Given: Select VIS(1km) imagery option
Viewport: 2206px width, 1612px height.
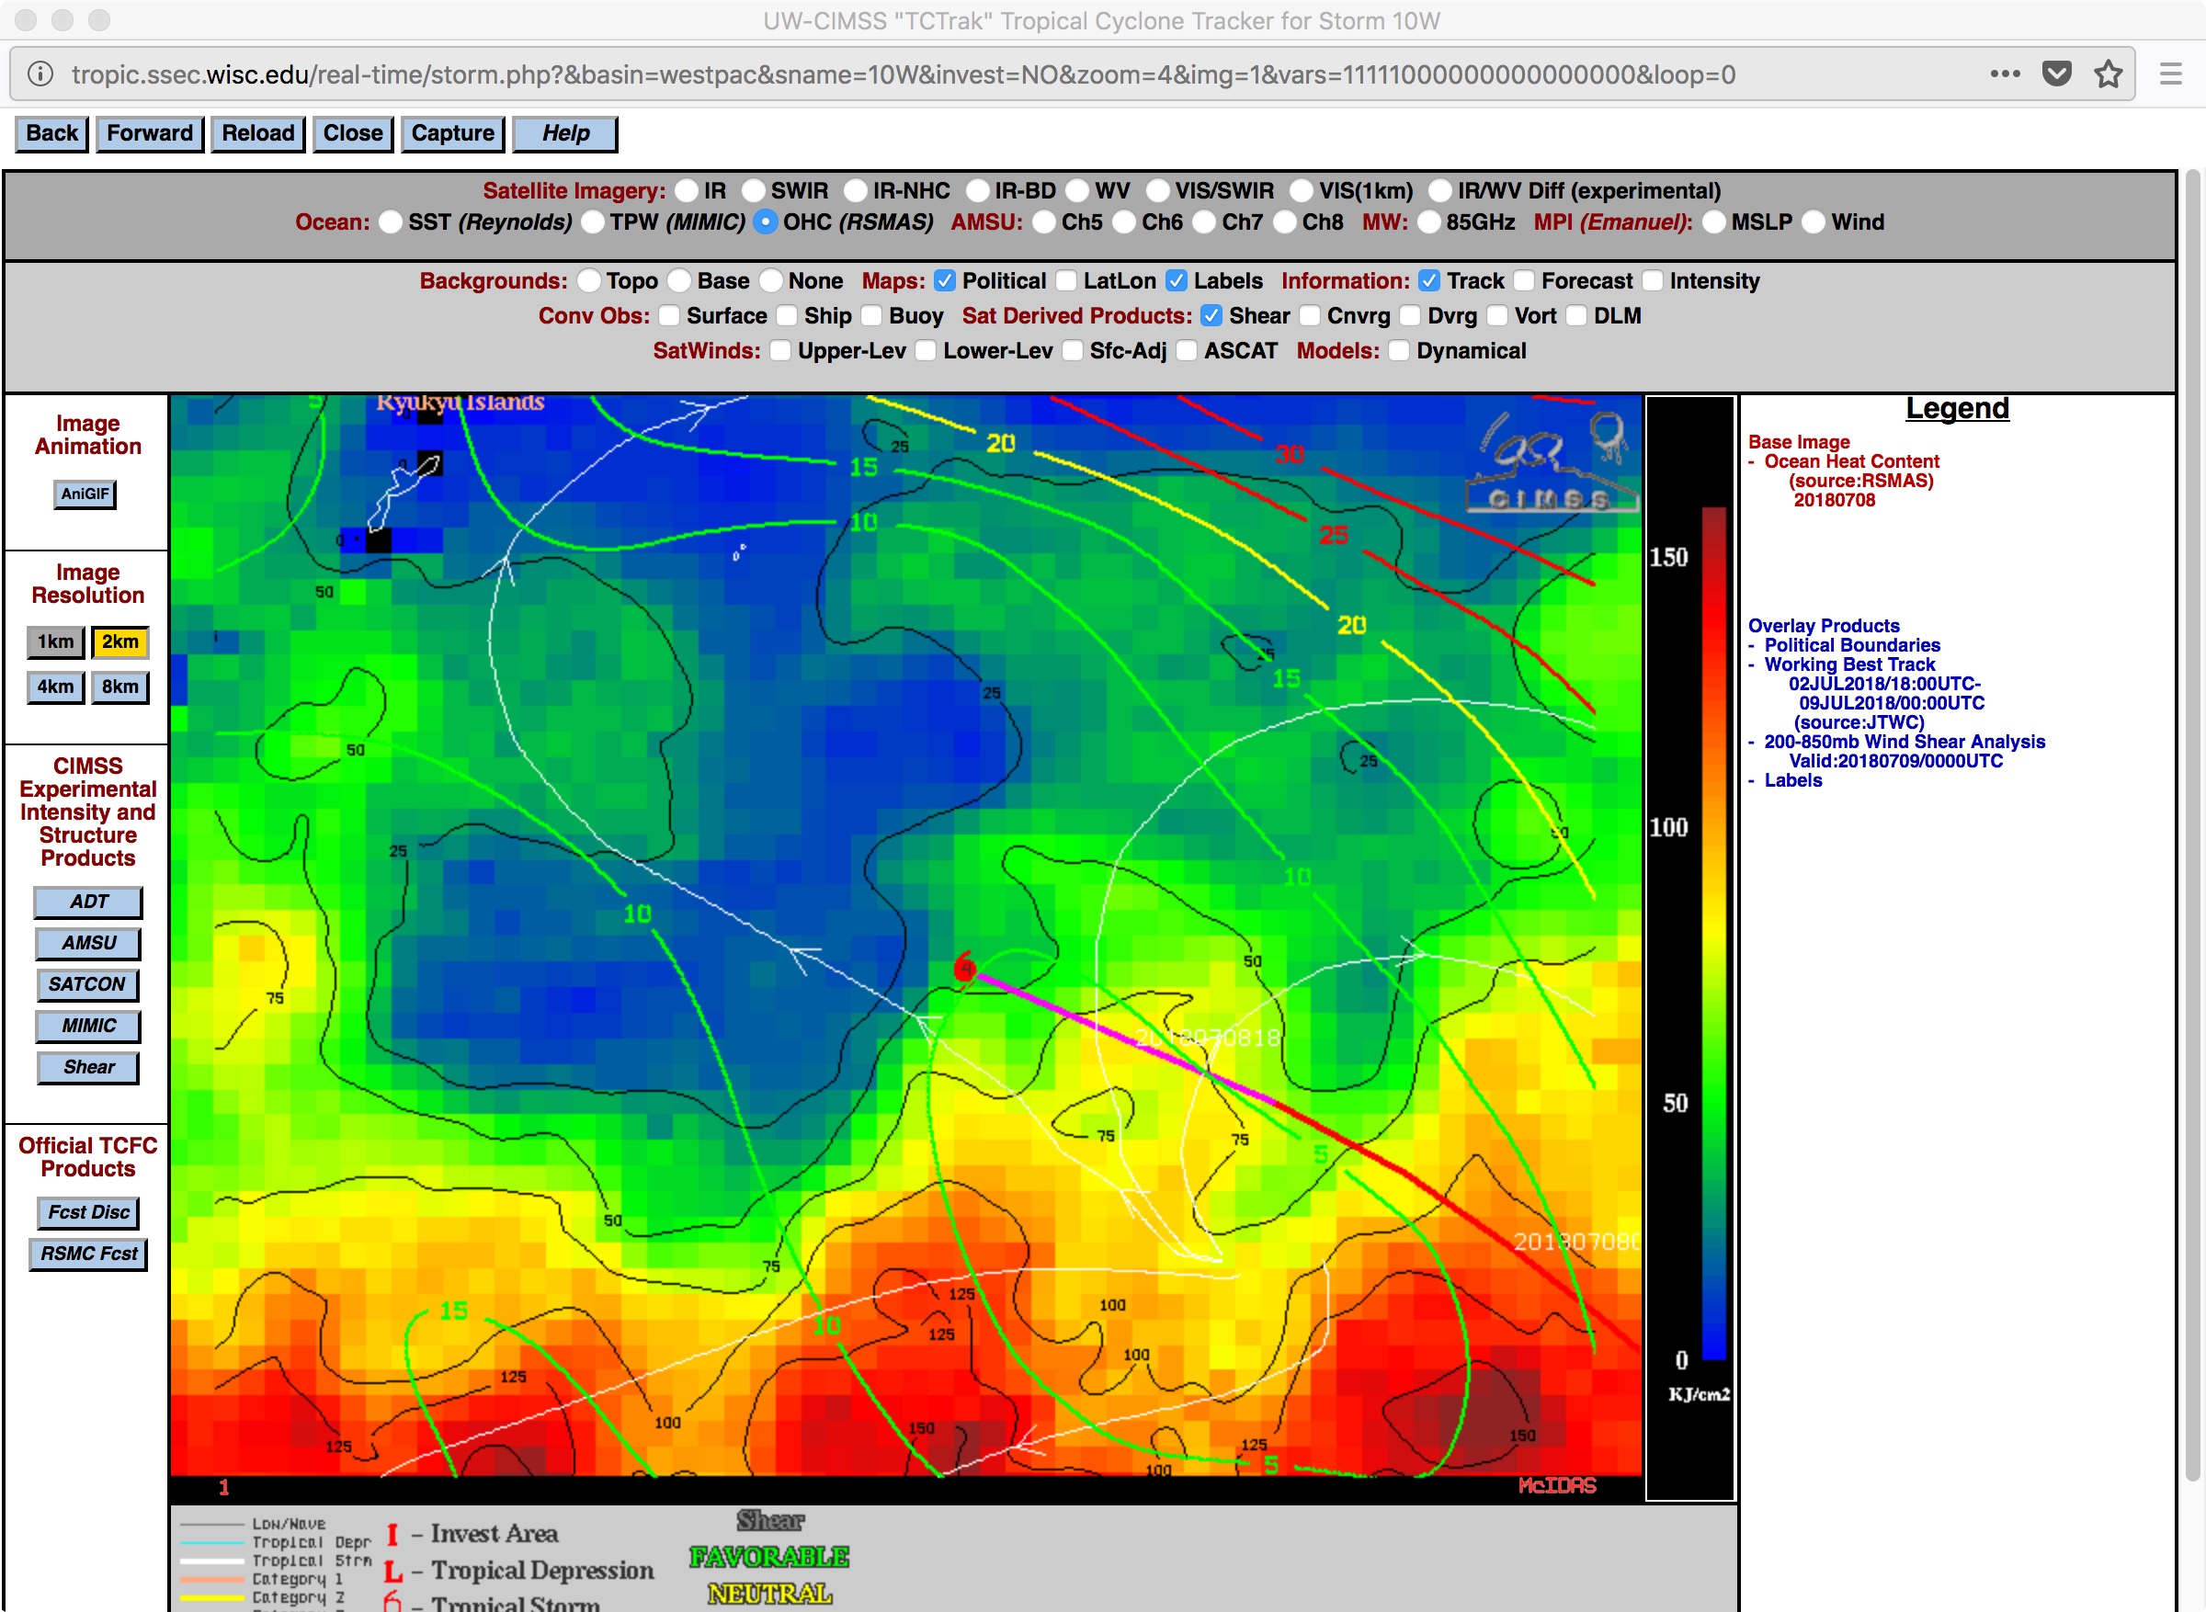Looking at the screenshot, I should tap(1302, 190).
